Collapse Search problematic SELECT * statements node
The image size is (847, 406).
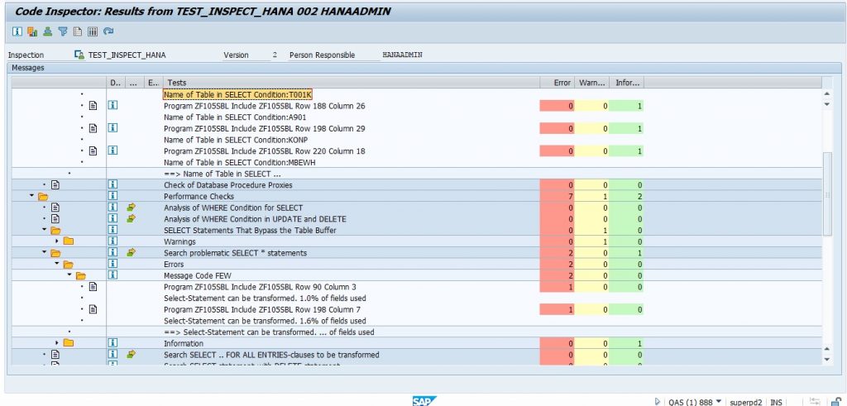(45, 253)
